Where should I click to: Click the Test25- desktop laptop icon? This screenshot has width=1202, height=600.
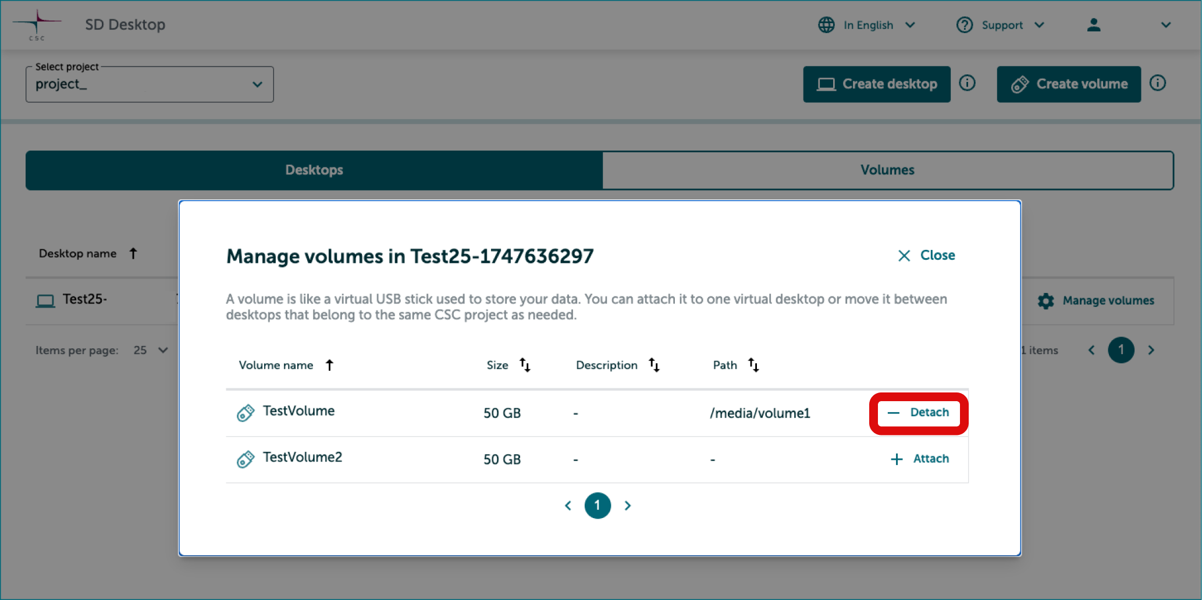(45, 301)
